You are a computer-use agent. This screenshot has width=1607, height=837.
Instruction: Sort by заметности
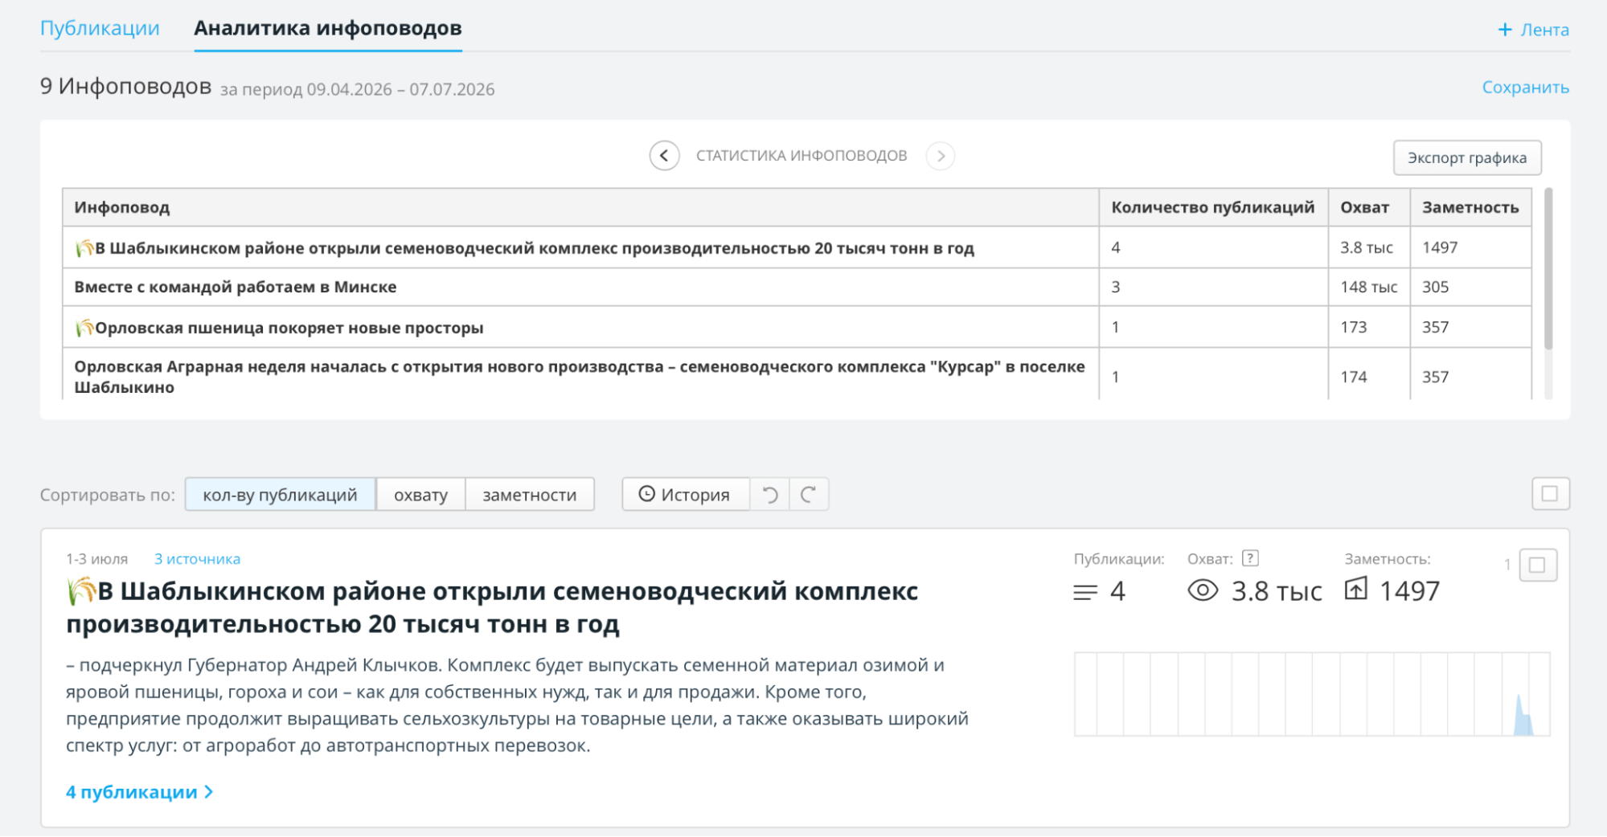[x=529, y=494]
